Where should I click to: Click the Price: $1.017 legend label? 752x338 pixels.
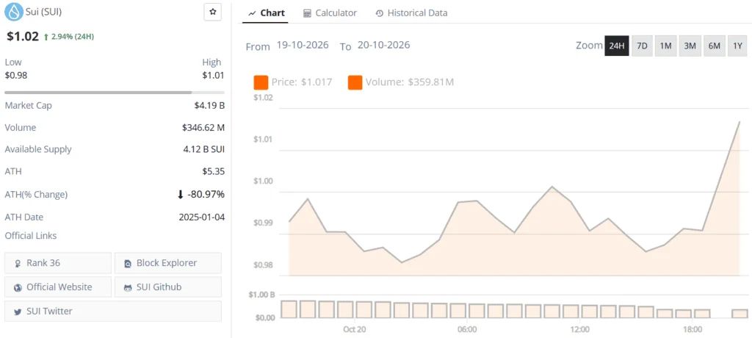point(302,82)
